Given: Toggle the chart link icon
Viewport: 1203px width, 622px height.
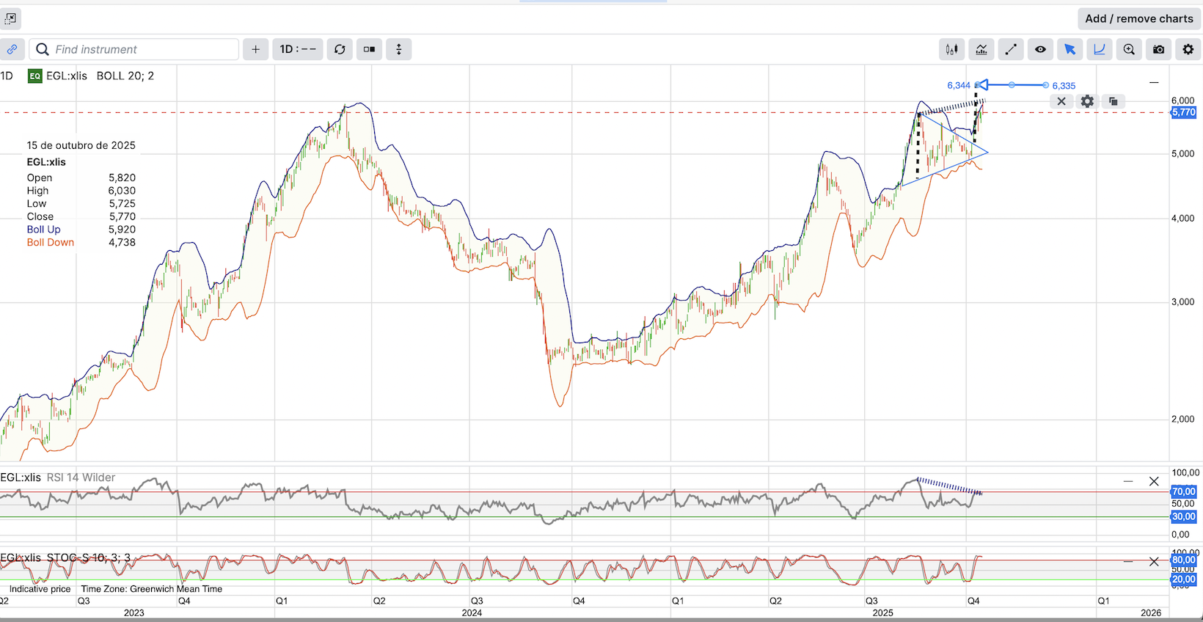Looking at the screenshot, I should 12,49.
